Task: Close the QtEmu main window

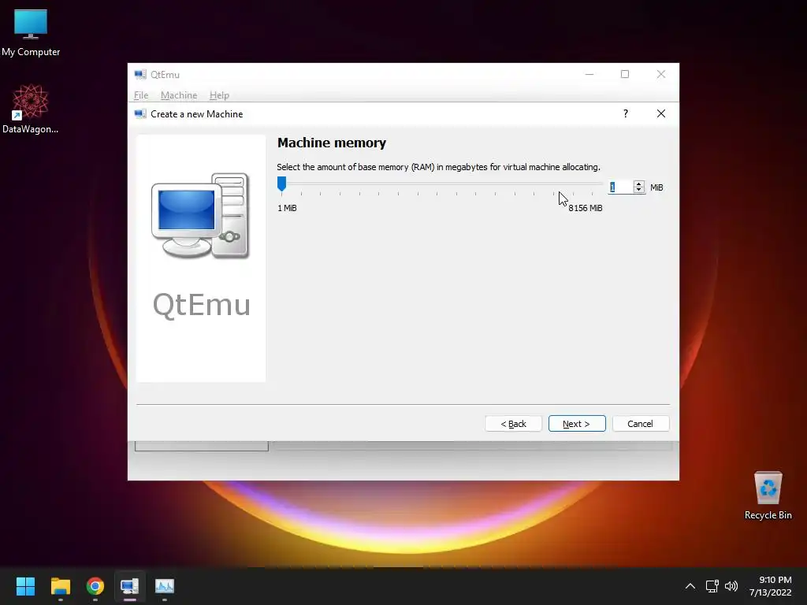Action: tap(661, 74)
